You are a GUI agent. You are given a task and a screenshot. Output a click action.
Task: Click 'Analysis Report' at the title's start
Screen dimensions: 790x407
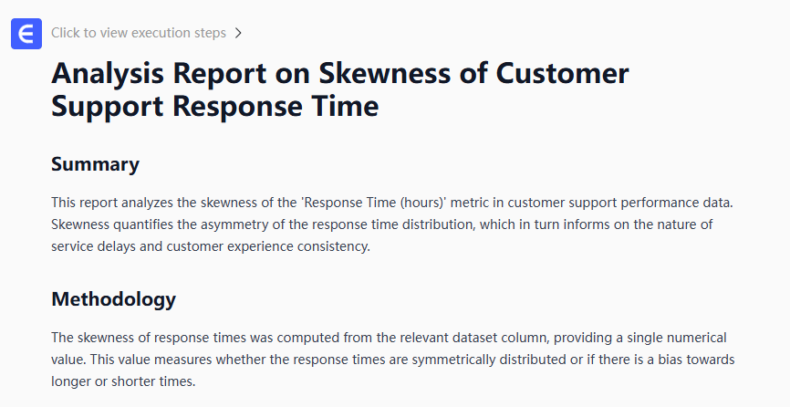147,73
